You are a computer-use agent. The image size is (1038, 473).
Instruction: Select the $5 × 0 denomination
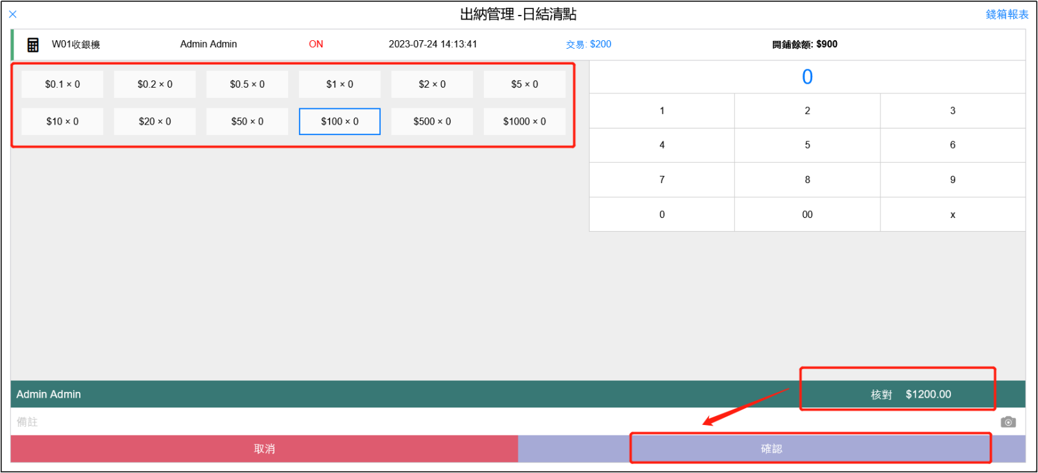(525, 84)
